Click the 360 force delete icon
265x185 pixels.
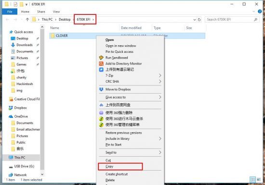pyautogui.click(x=101, y=113)
